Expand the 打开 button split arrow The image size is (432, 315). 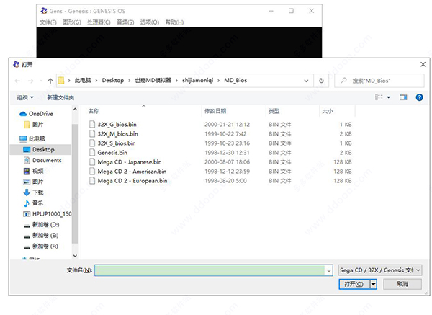pyautogui.click(x=373, y=284)
